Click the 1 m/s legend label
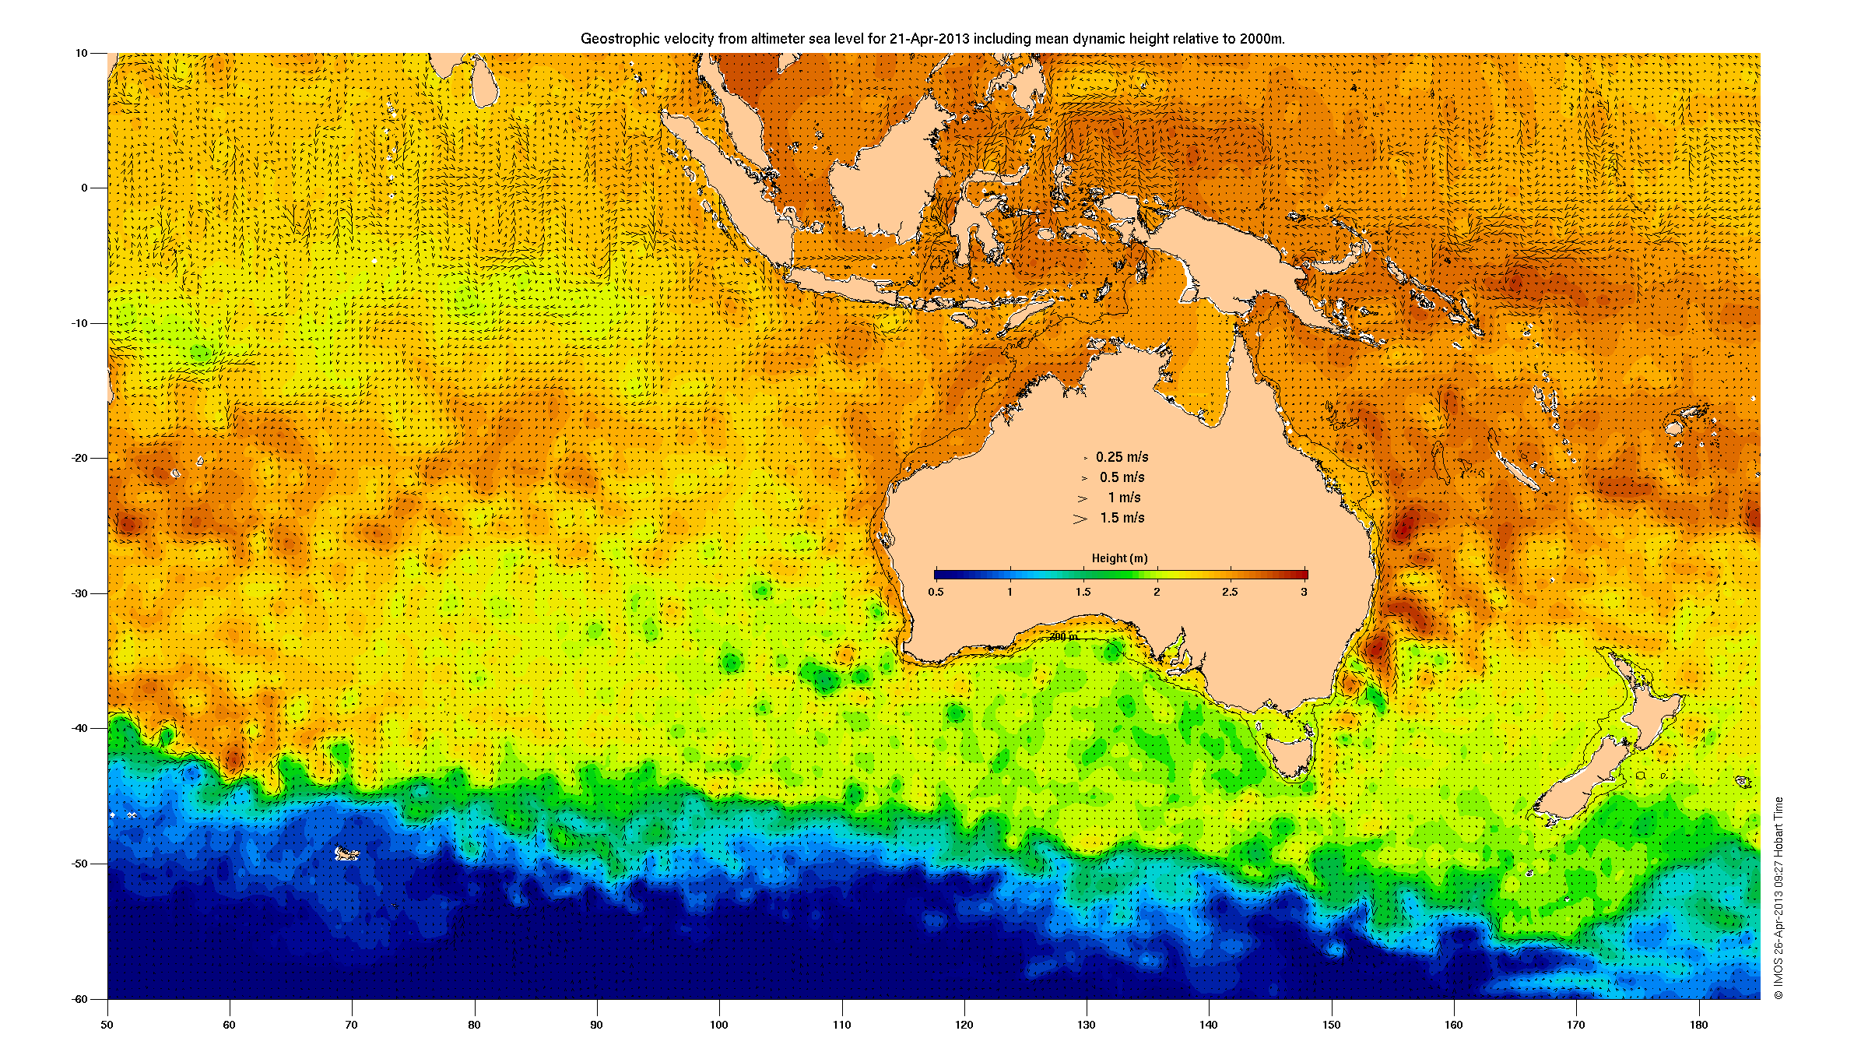The image size is (1861, 1052). click(x=1124, y=498)
